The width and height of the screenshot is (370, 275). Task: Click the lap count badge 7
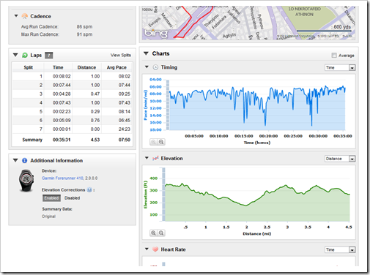coord(49,56)
